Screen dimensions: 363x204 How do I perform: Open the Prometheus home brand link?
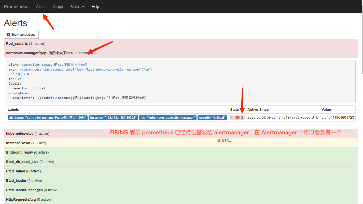[x=16, y=7]
